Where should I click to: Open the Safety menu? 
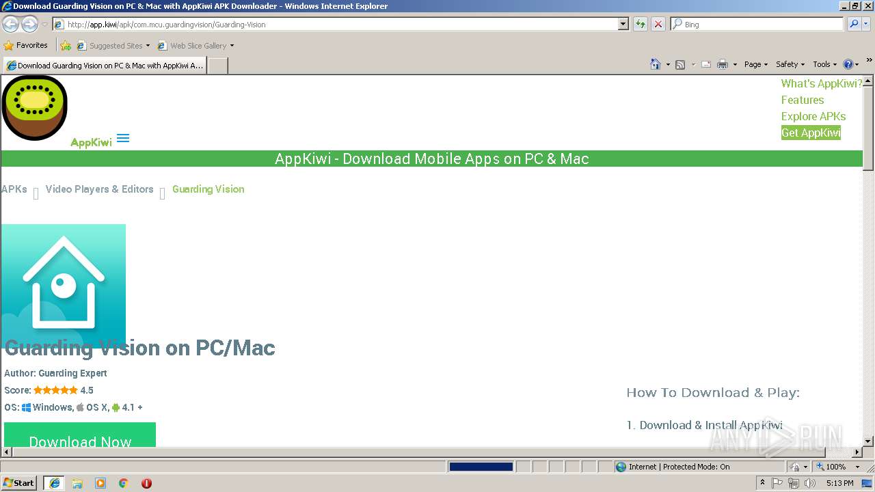tap(790, 64)
